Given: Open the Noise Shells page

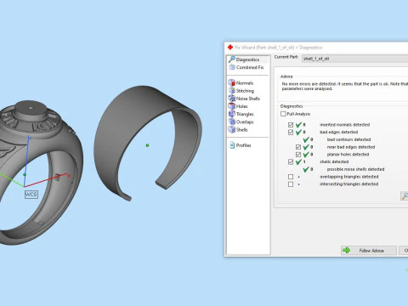Looking at the screenshot, I should [248, 99].
